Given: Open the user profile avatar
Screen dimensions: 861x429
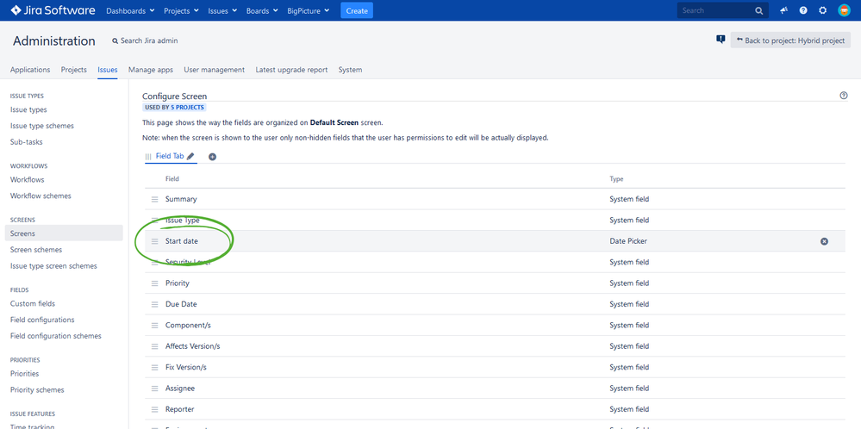Looking at the screenshot, I should tap(844, 10).
